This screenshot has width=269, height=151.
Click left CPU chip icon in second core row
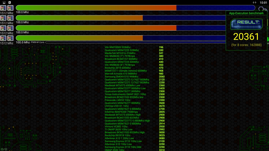pos(3,18)
